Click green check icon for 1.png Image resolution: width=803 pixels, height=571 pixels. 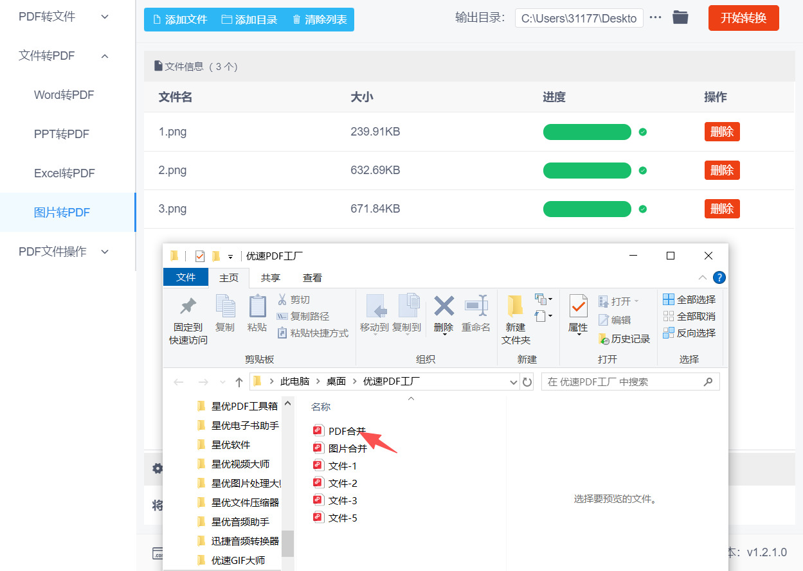643,132
